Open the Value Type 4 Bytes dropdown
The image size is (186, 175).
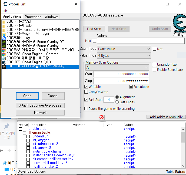[x=124, y=56]
